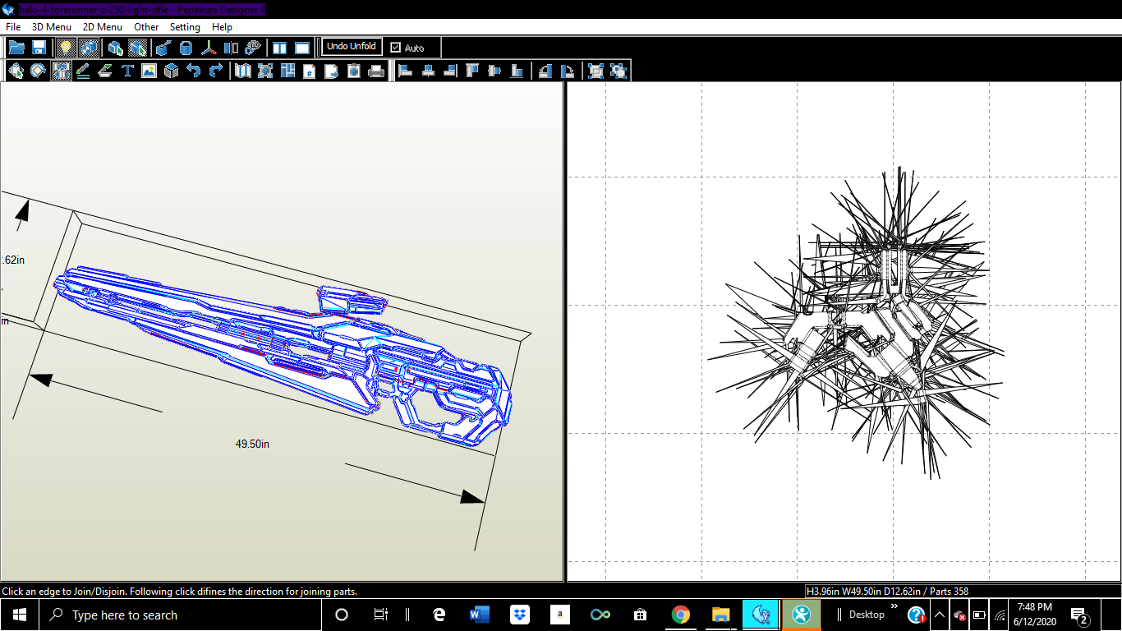Uncheck the Auto checkbox
This screenshot has height=631, width=1122.
tap(396, 48)
